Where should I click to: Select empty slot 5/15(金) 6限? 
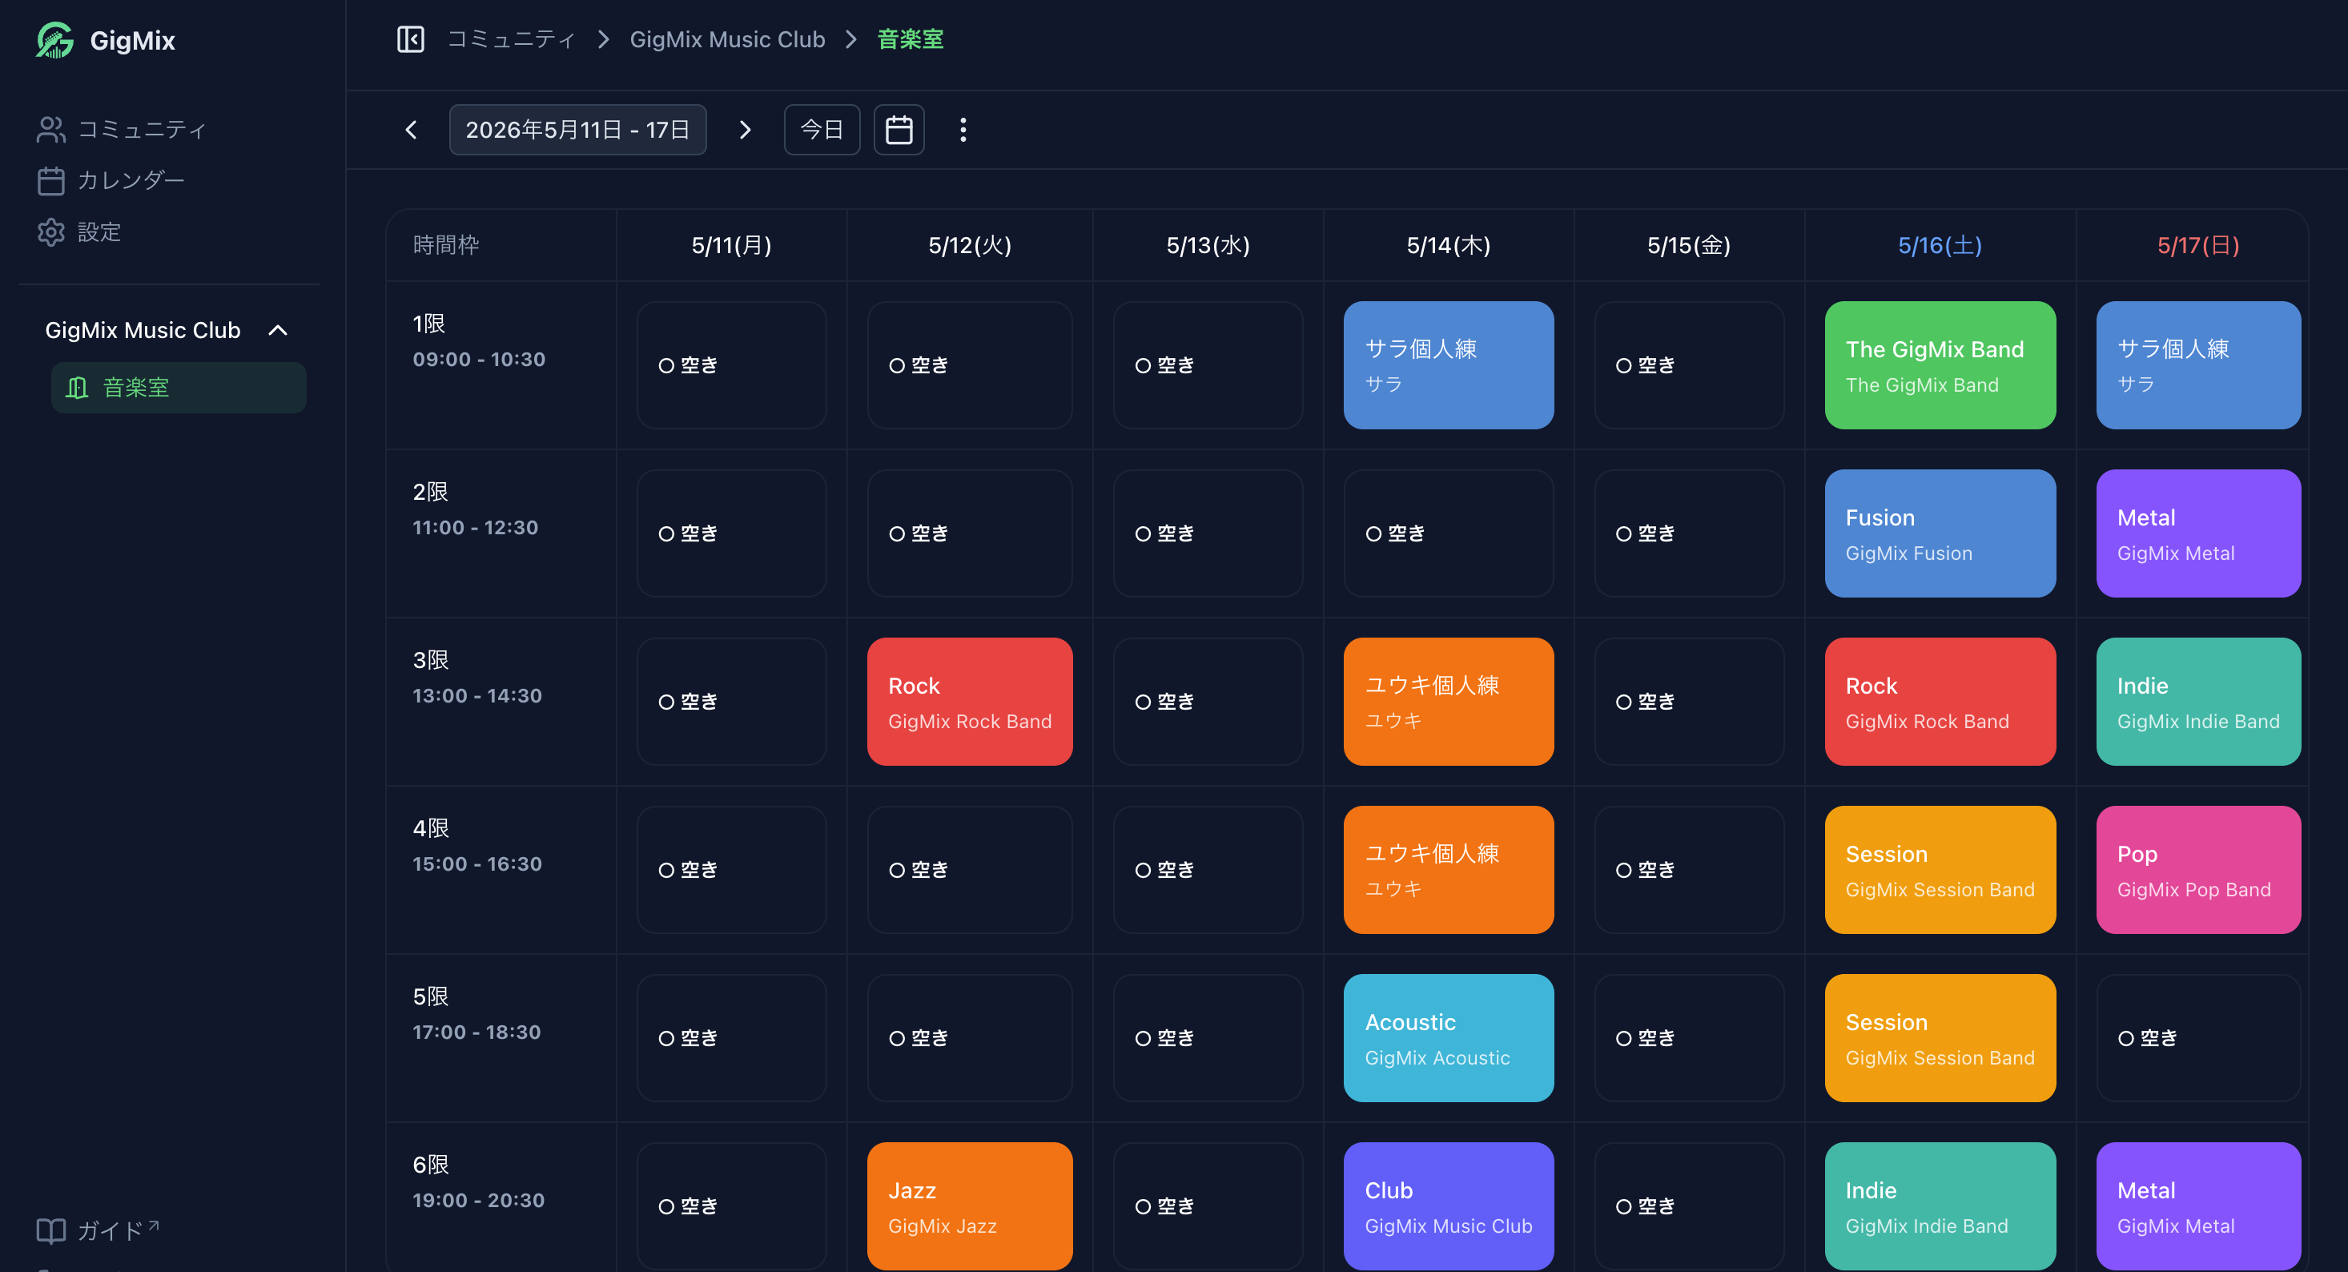[x=1689, y=1206]
